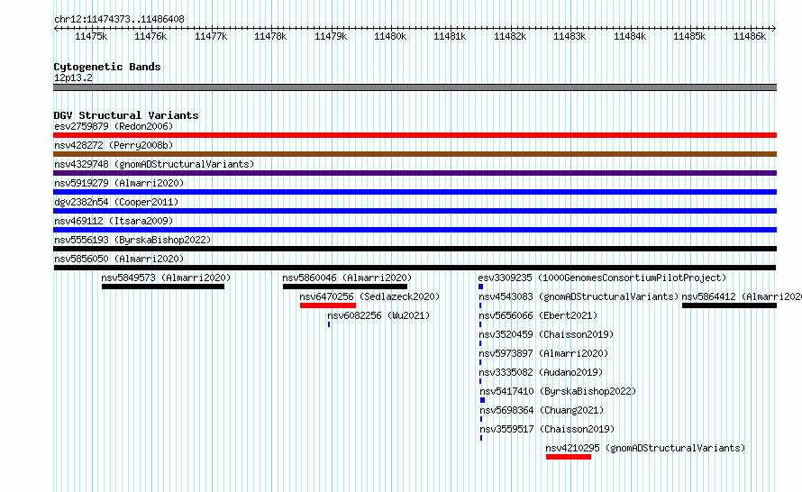This screenshot has height=492, width=802.
Task: Select the purple nsv4329748 variant bar
Action: click(x=415, y=173)
